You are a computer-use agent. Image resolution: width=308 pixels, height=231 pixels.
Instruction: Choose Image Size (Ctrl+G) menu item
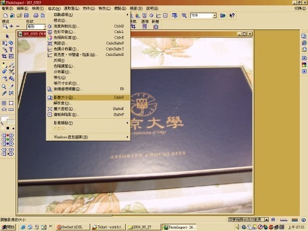coord(88,97)
